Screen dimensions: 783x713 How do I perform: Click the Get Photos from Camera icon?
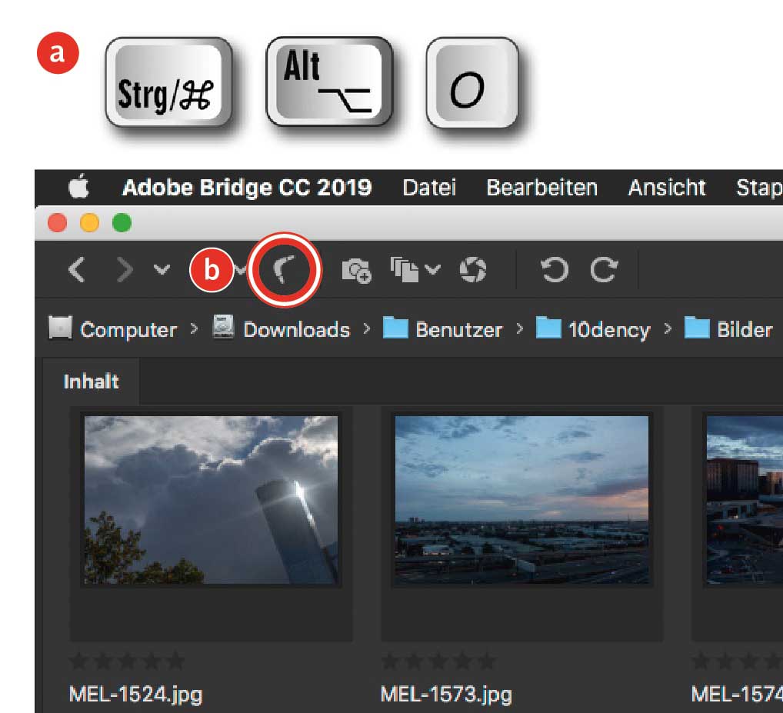tap(356, 271)
